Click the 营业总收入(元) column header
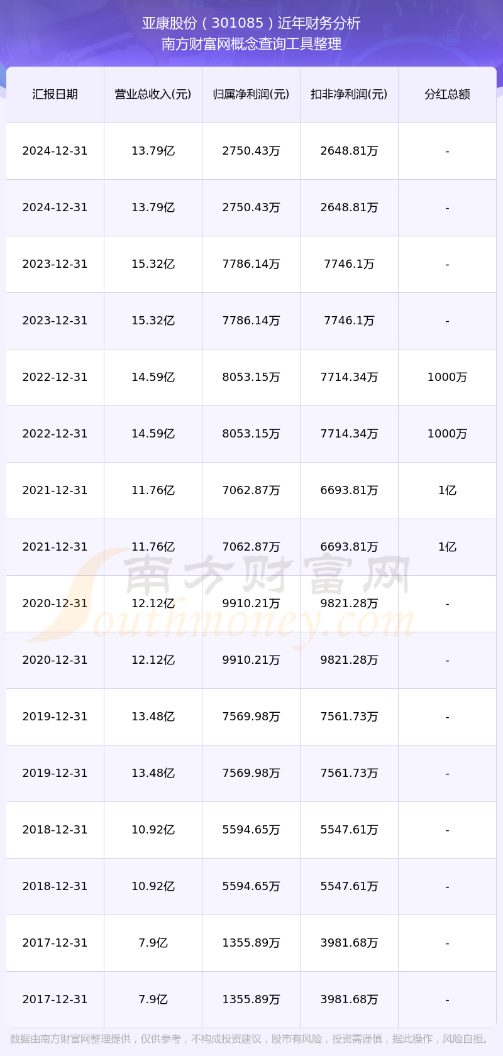 pos(153,94)
